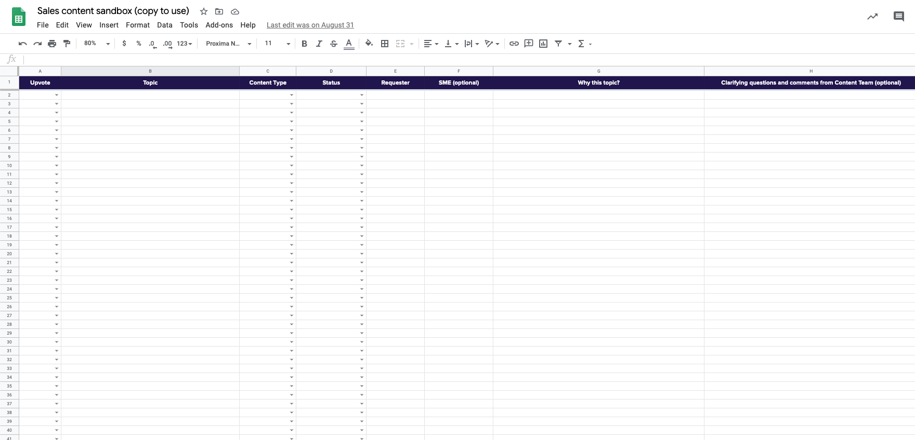The width and height of the screenshot is (915, 440).
Task: Open the Status dropdown in row 8
Action: pos(362,148)
